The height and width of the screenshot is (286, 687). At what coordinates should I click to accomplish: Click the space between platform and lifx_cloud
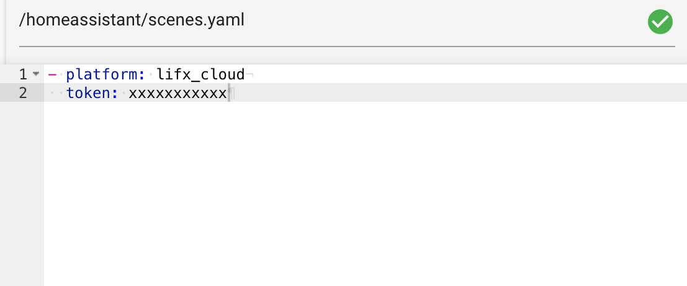point(151,75)
